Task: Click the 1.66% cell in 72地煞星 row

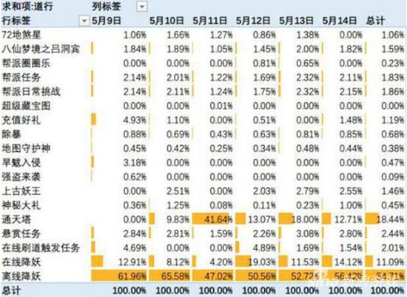Action: click(x=178, y=35)
